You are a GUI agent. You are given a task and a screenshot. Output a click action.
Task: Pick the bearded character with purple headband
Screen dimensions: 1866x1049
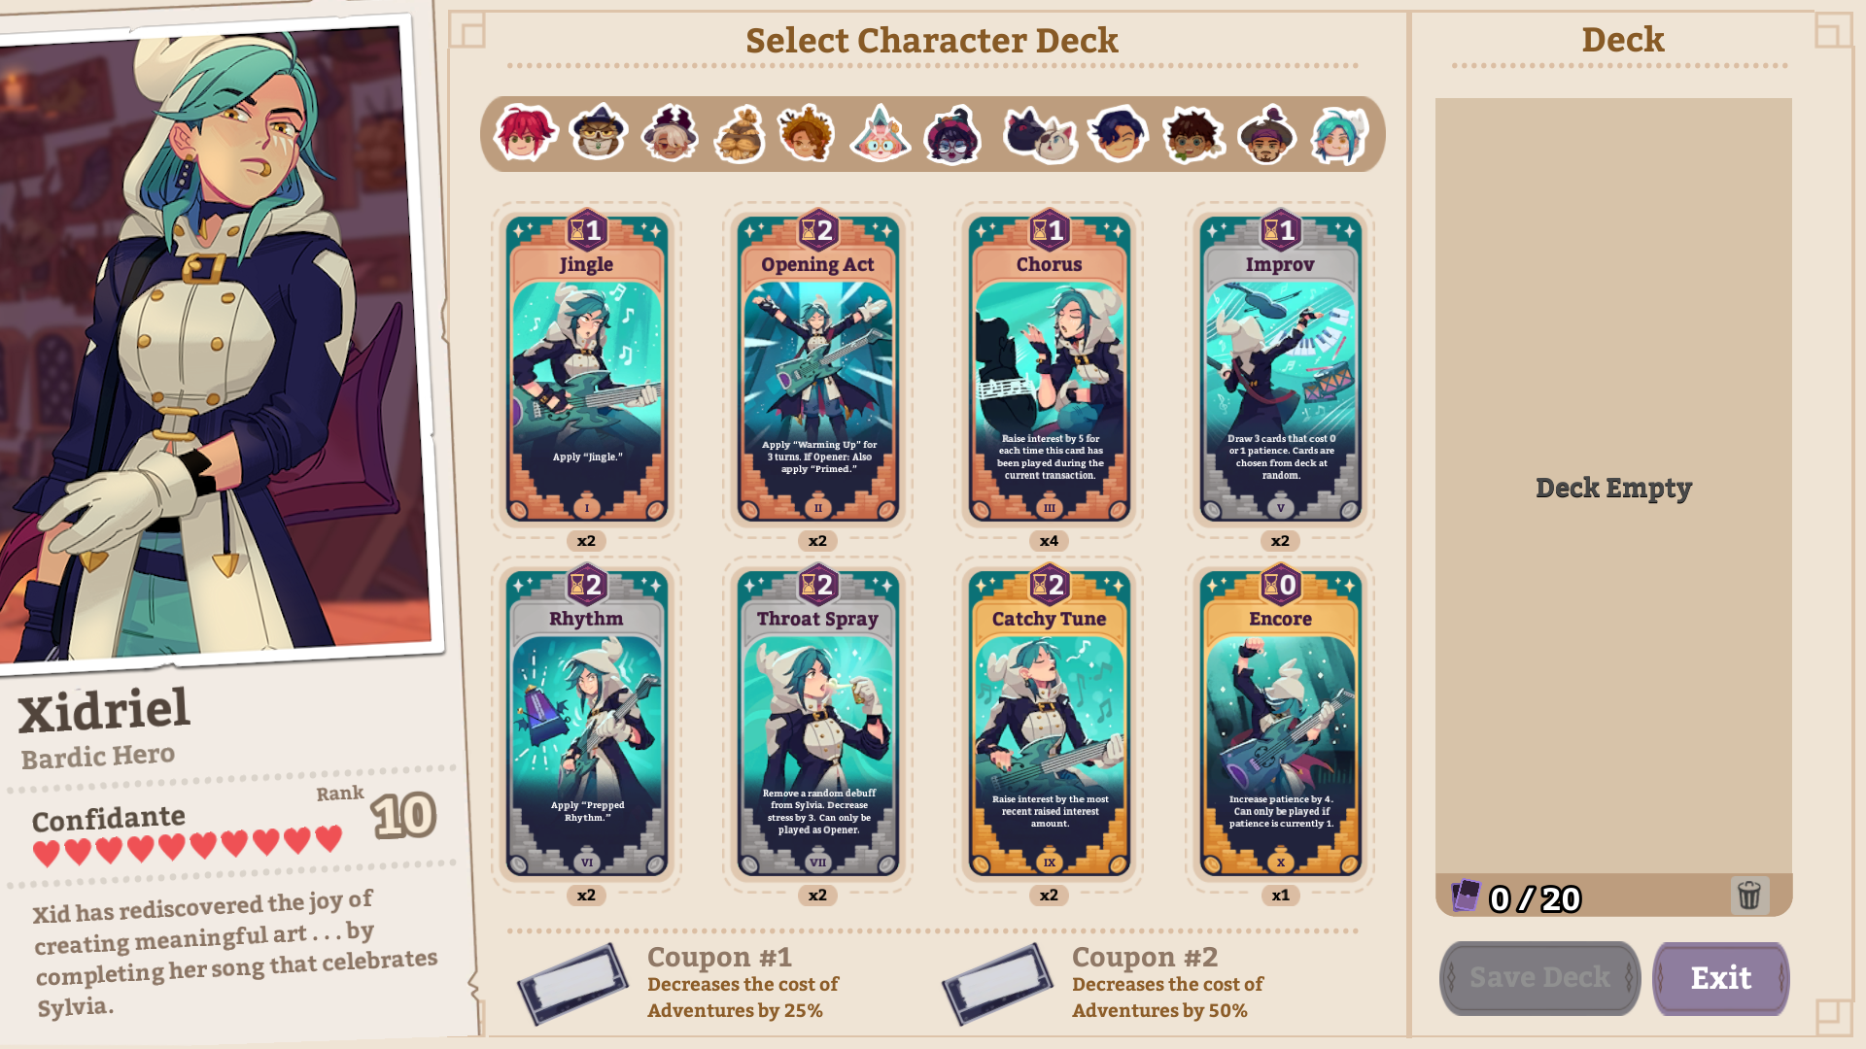1266,134
